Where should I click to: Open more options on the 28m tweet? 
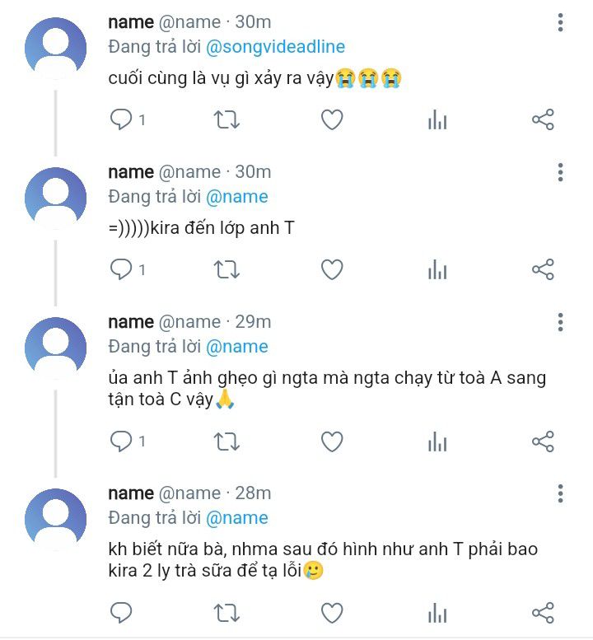point(560,494)
